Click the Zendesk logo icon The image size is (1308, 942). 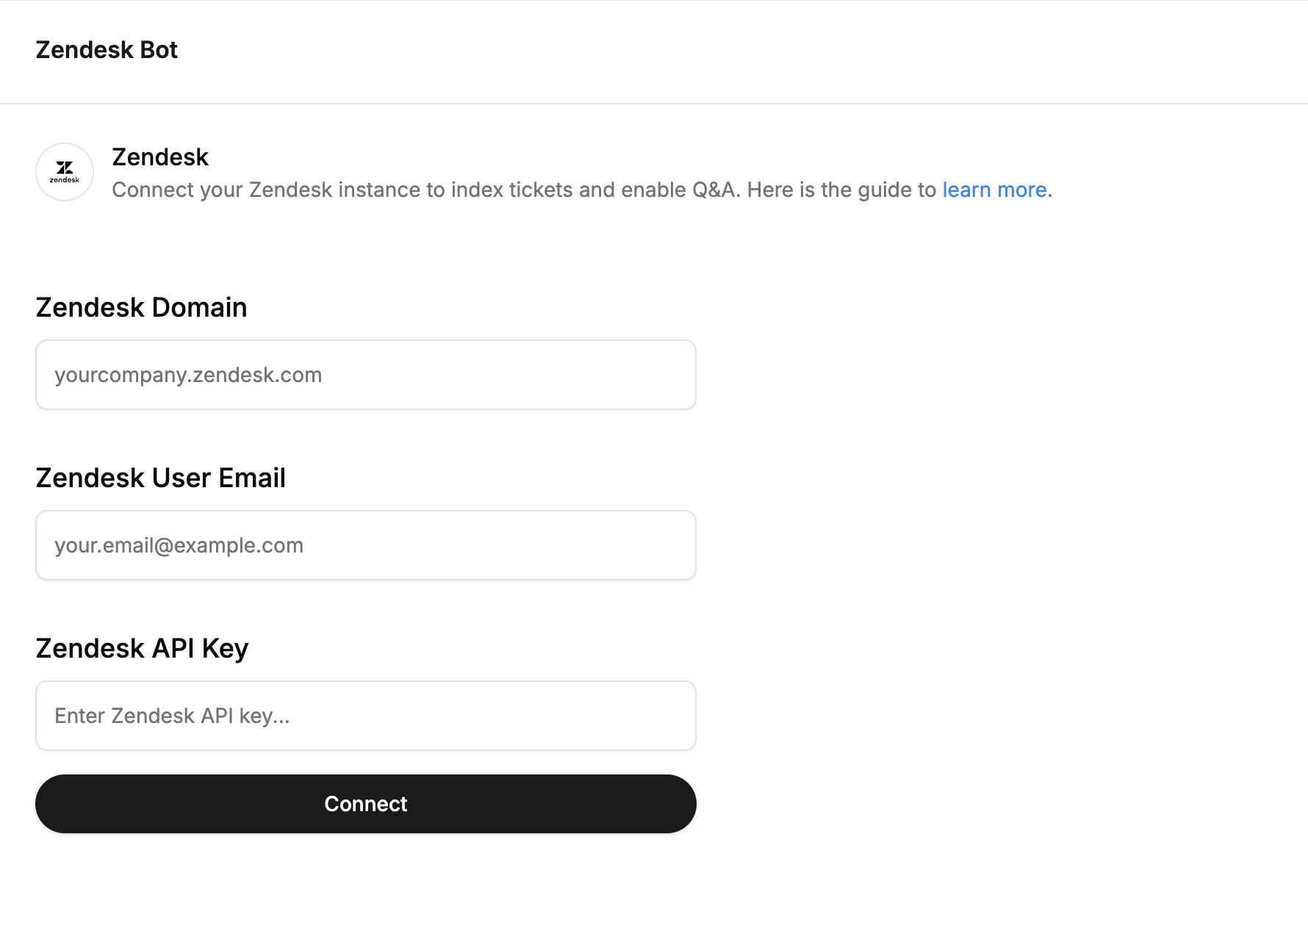pos(65,172)
